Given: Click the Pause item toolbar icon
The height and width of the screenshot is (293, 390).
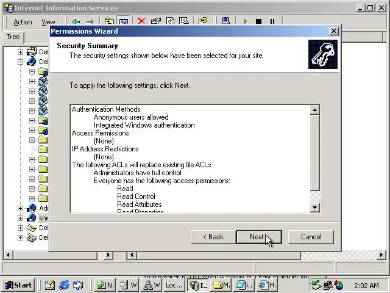Looking at the screenshot, I should [x=272, y=21].
